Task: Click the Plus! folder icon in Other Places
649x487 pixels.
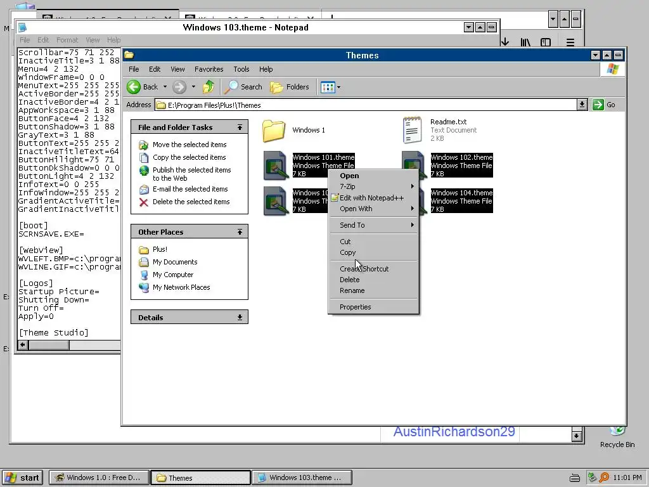Action: (144, 250)
